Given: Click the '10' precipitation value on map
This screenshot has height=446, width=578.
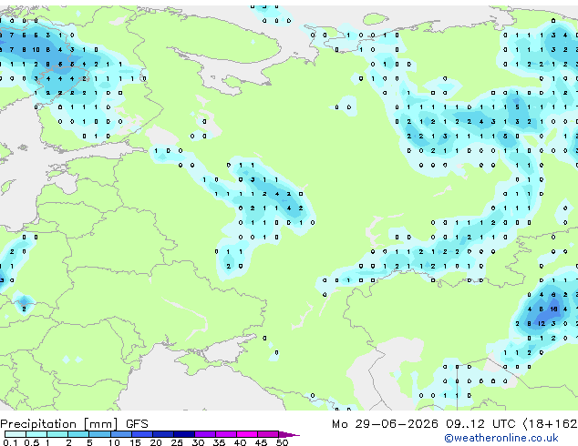Looking at the screenshot, I should tap(36, 49).
